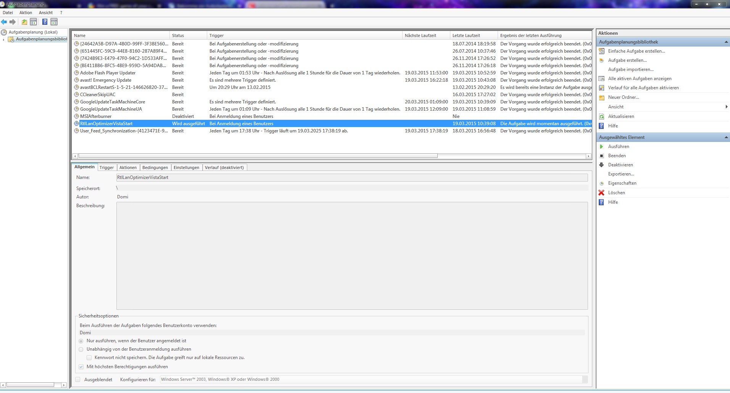Click the Eigenschaften icon
The height and width of the screenshot is (393, 730).
click(602, 184)
